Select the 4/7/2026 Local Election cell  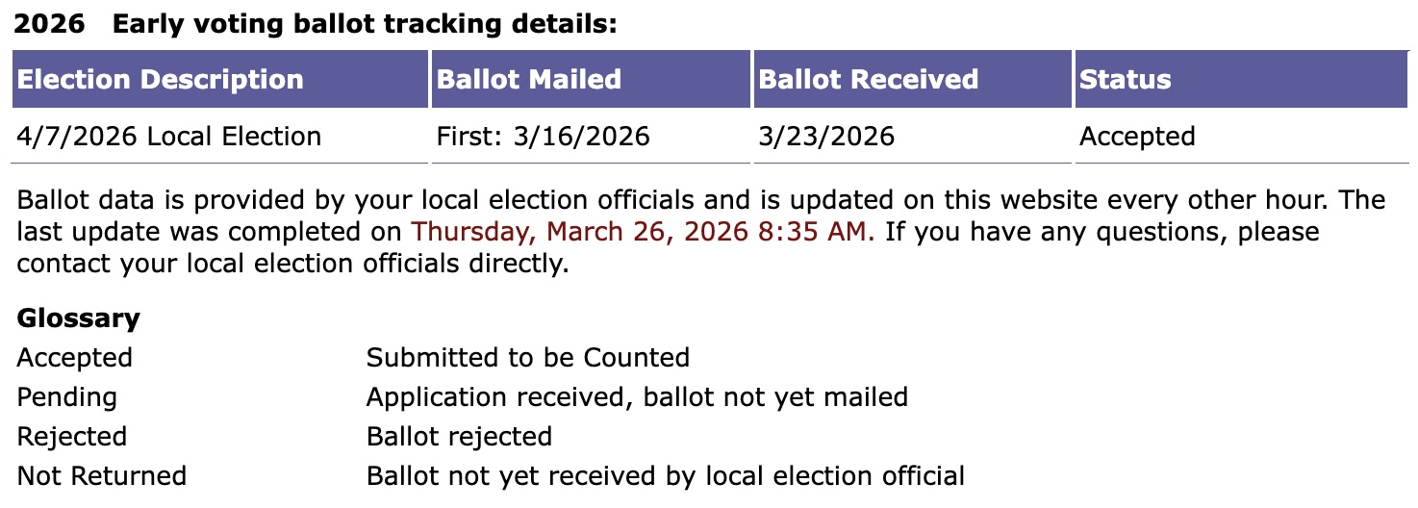coord(169,136)
